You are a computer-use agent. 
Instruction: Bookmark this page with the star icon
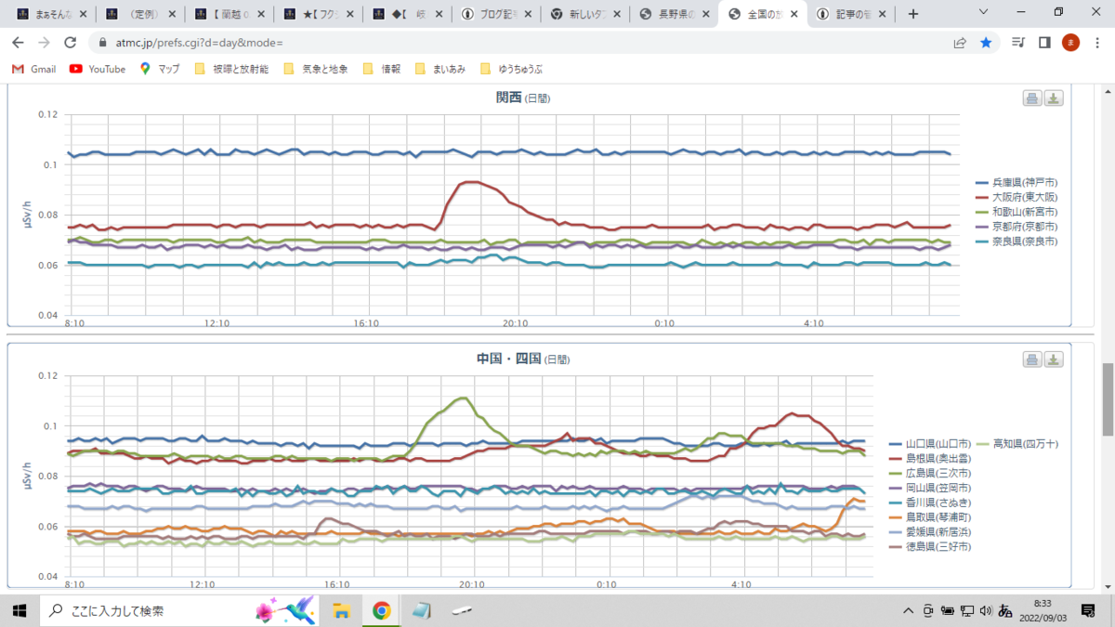pyautogui.click(x=986, y=43)
